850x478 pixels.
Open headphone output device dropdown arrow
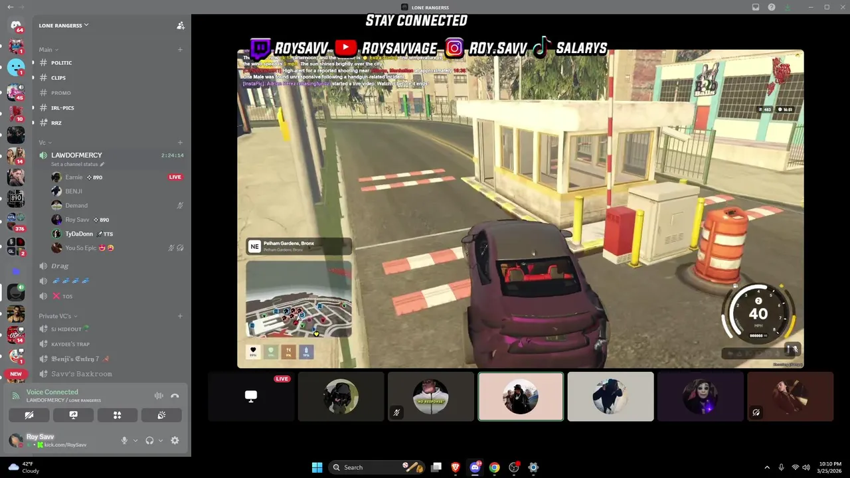tap(161, 440)
